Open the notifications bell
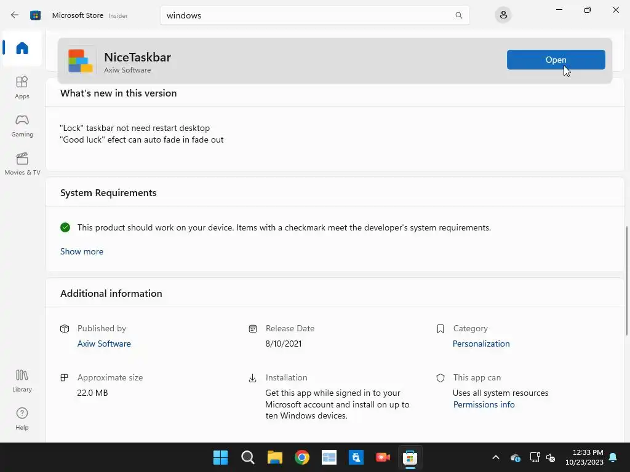Viewport: 630px width, 472px height. [613, 457]
